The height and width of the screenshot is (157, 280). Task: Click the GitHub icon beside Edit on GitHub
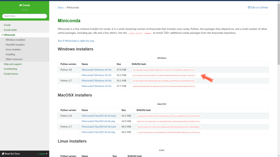click(249, 8)
